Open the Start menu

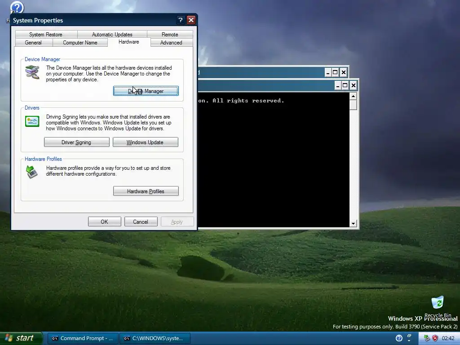tap(21, 338)
